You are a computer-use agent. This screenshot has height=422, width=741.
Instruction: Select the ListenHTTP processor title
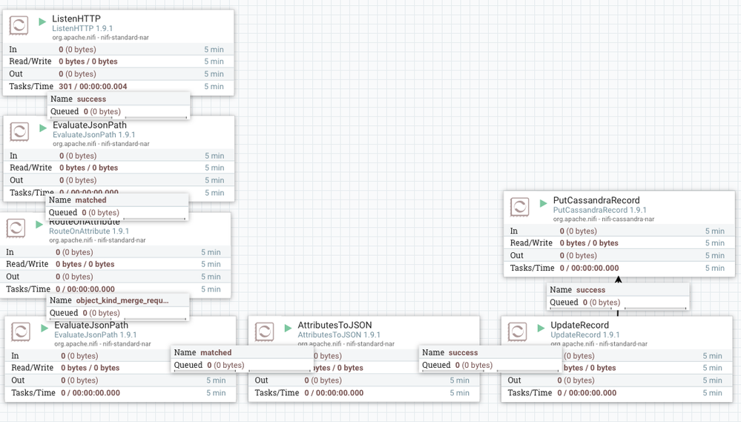(x=76, y=19)
